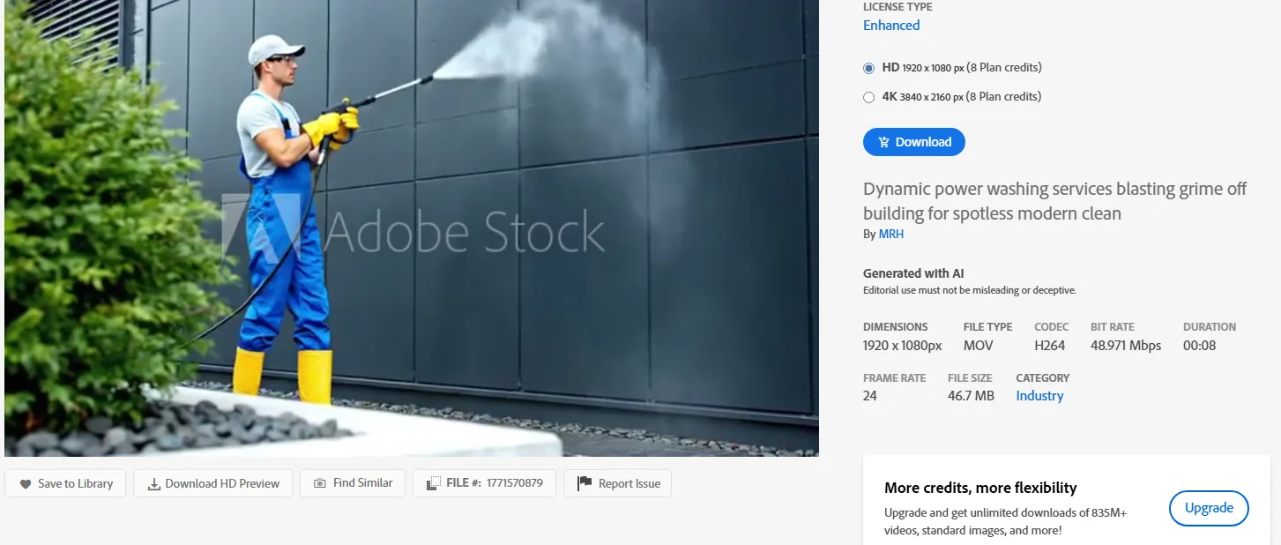Click the camera icon on Find Similar
Viewport: 1281px width, 545px height.
[x=320, y=483]
